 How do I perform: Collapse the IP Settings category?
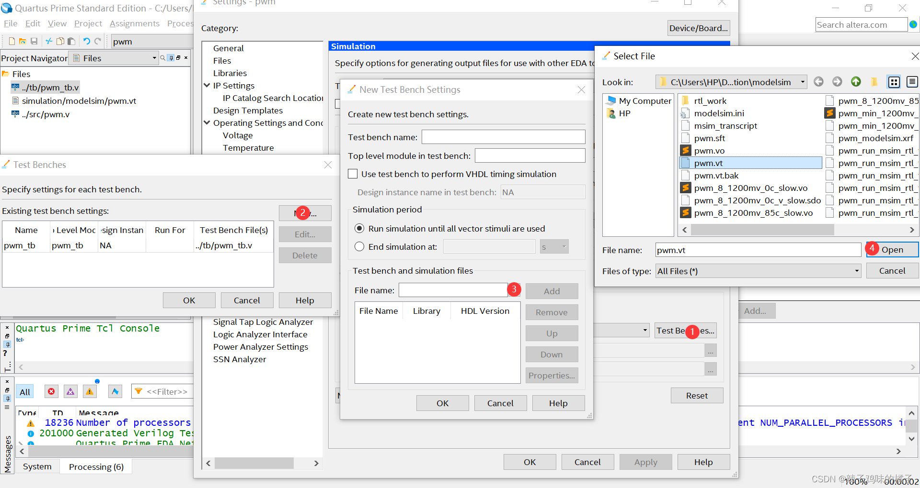click(207, 86)
